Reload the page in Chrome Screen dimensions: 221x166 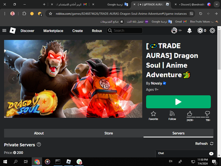point(201,14)
